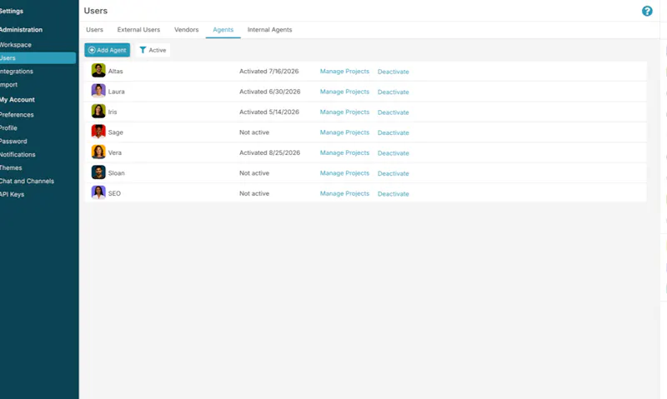Click Iris agent avatar

[x=98, y=112]
